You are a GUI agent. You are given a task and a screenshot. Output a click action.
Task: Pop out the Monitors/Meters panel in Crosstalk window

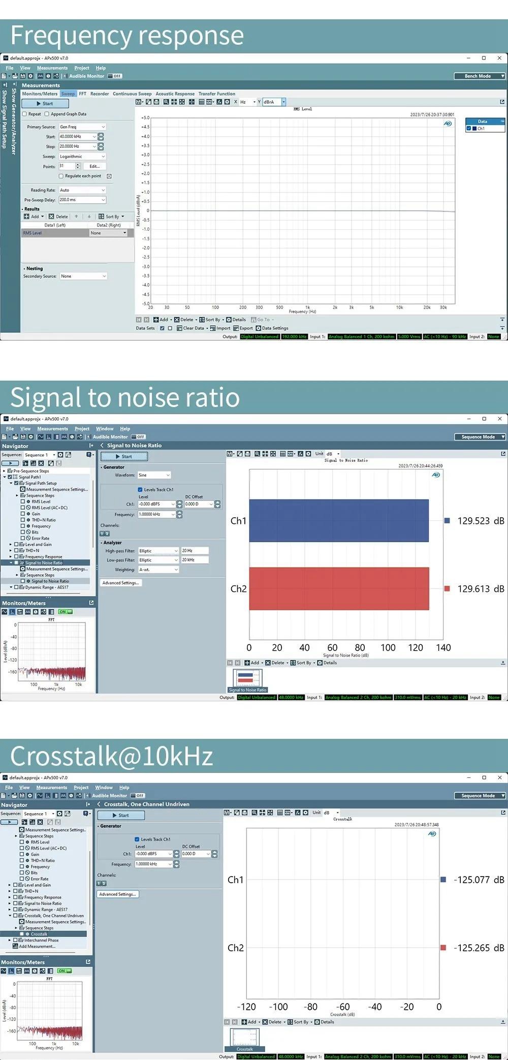click(88, 962)
